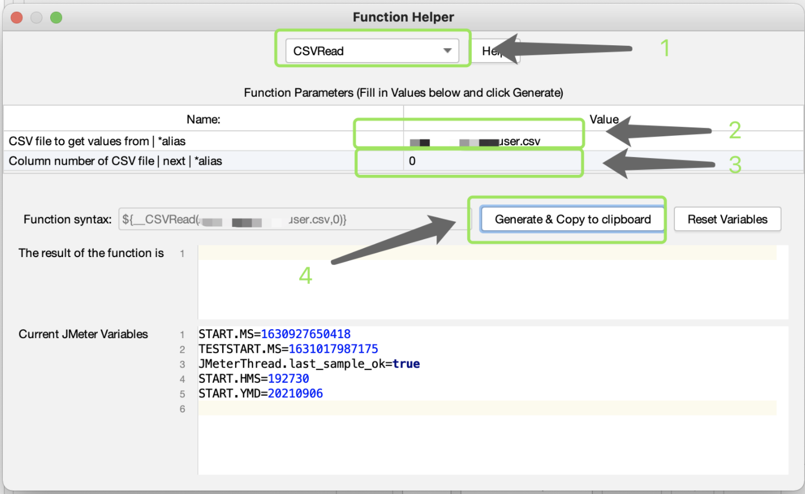
Task: Click the Value column header
Action: (x=603, y=119)
